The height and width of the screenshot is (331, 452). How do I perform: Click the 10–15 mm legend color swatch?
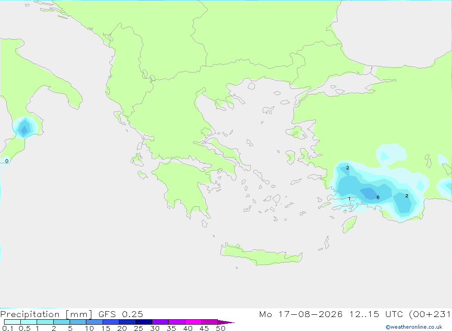coord(94,322)
